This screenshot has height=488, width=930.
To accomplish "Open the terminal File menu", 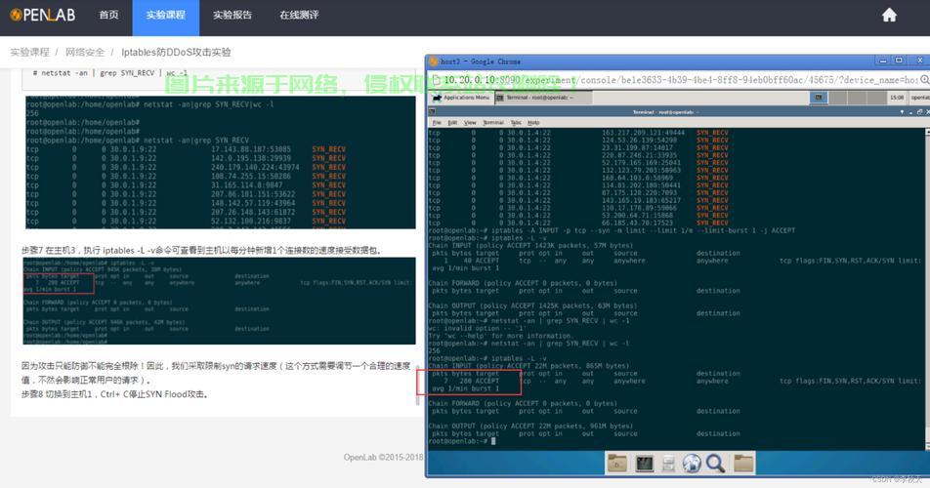I will point(437,123).
